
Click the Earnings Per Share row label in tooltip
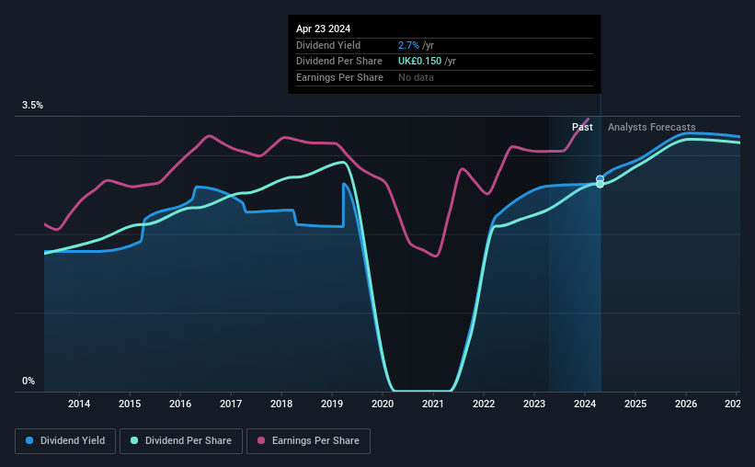339,77
